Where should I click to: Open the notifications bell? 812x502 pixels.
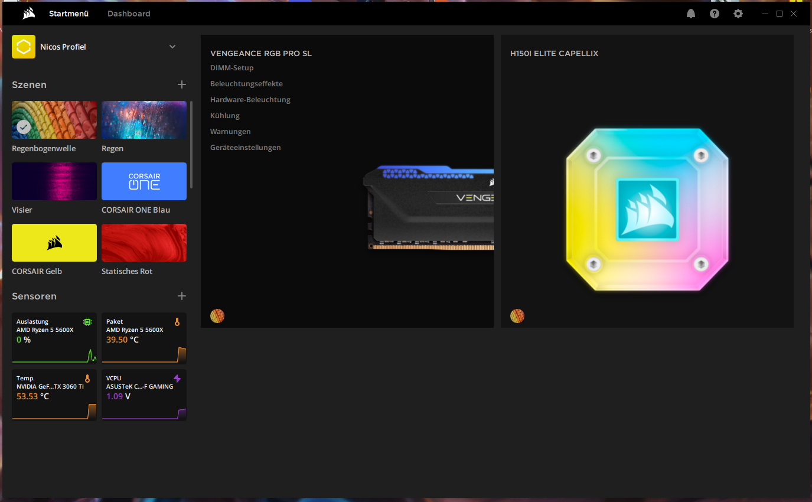click(691, 14)
